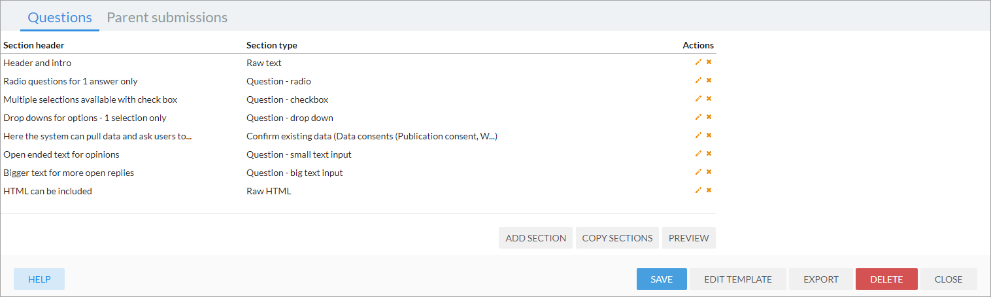
Task: Edit the Header and intro section
Action: (698, 62)
